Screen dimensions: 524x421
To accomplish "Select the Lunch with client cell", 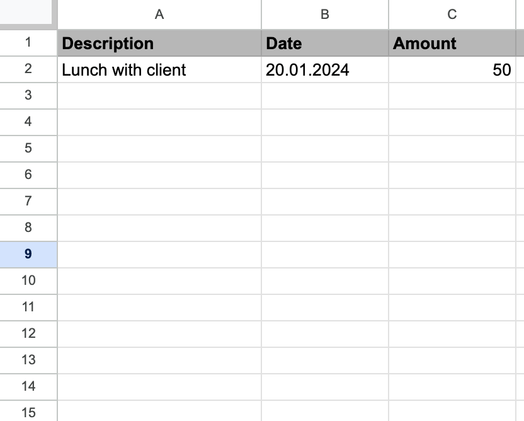I will pos(159,69).
